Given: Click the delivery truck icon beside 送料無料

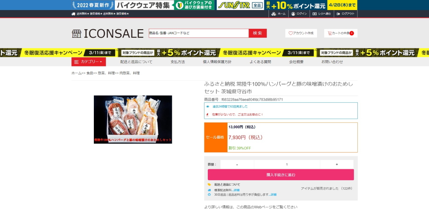Looking at the screenshot, I should click(x=73, y=14).
